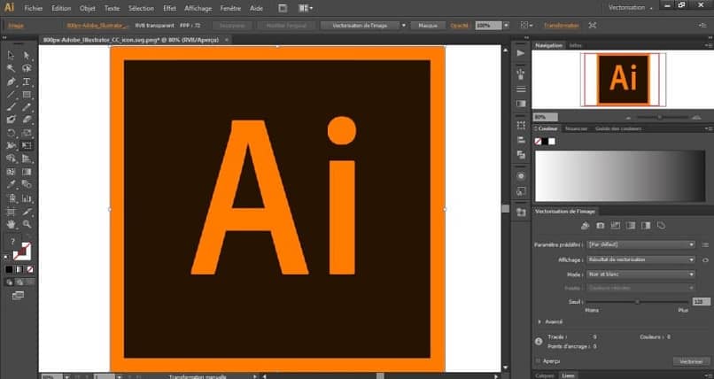
Task: Select the Rectangle tool
Action: point(27,95)
